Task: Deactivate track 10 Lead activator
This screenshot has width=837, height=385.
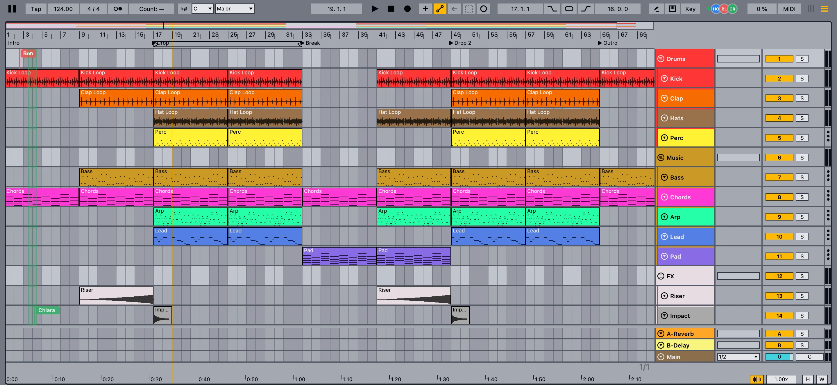Action: click(779, 237)
